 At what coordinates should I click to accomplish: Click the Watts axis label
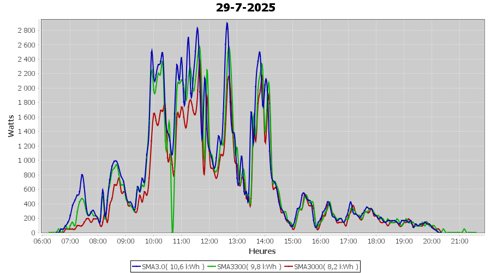click(11, 126)
